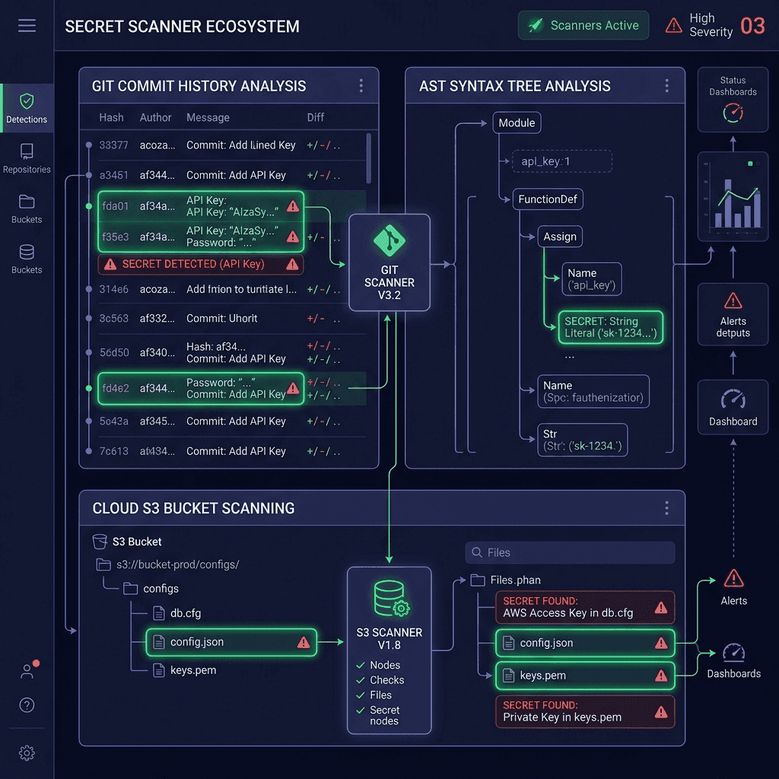Screen dimensions: 779x779
Task: Select the SECRET String Literal node
Action: [x=611, y=327]
